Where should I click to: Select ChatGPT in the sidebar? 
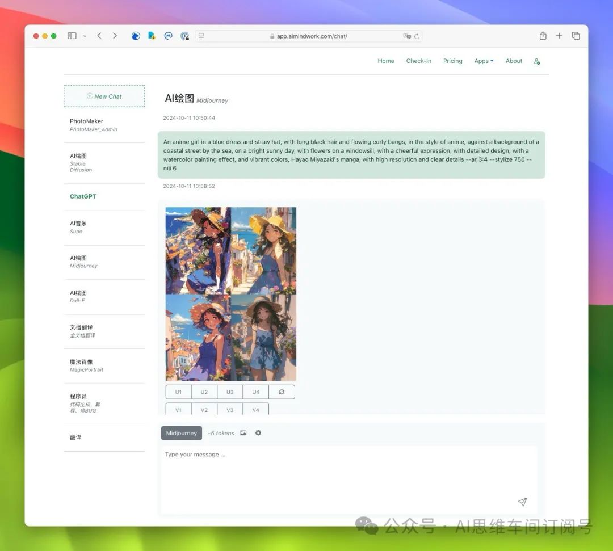pyautogui.click(x=104, y=196)
